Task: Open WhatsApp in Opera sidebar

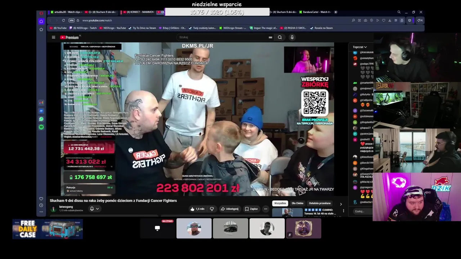Action: (x=41, y=119)
